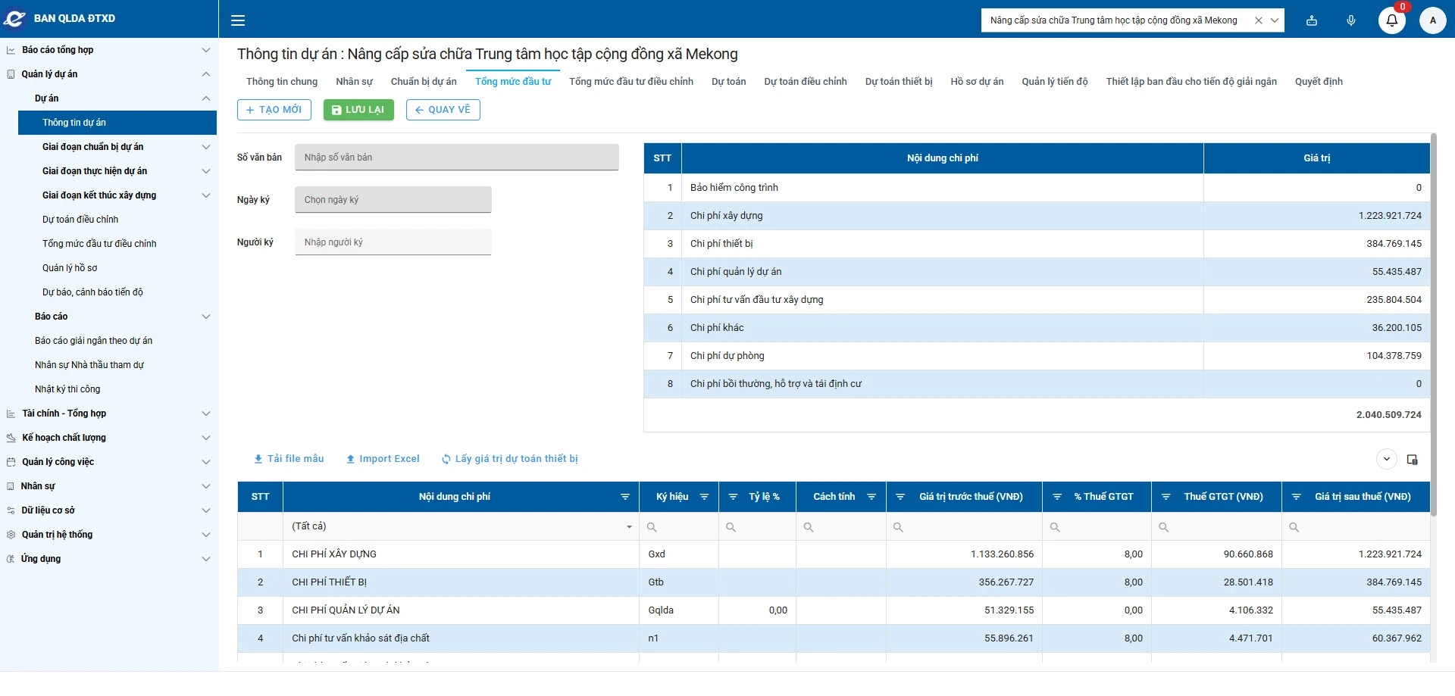Open notifications via the bell icon
The width and height of the screenshot is (1455, 696).
pyautogui.click(x=1391, y=21)
